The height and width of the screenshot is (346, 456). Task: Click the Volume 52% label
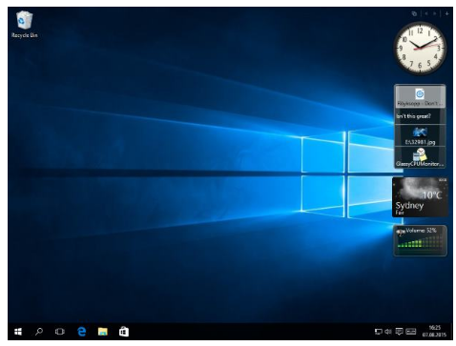422,231
